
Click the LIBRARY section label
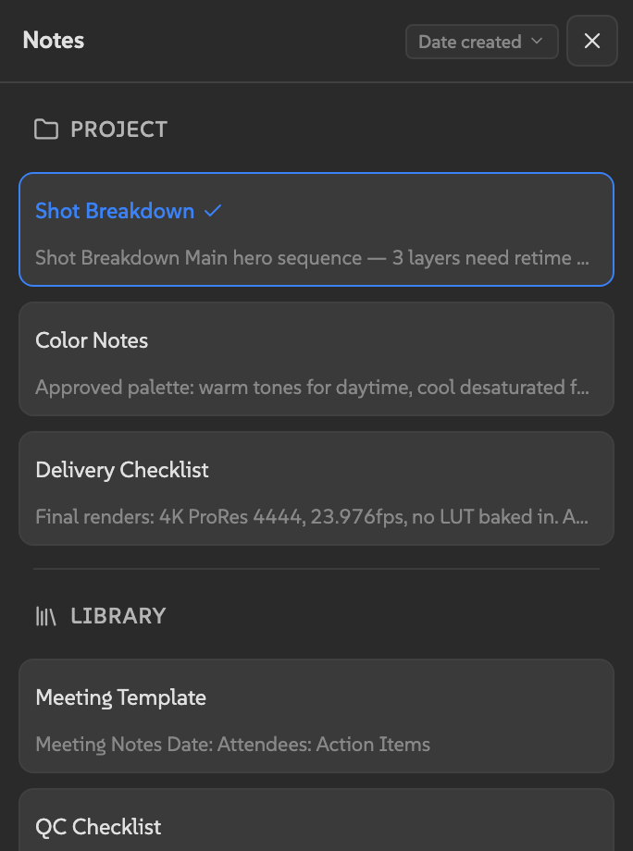click(x=118, y=615)
